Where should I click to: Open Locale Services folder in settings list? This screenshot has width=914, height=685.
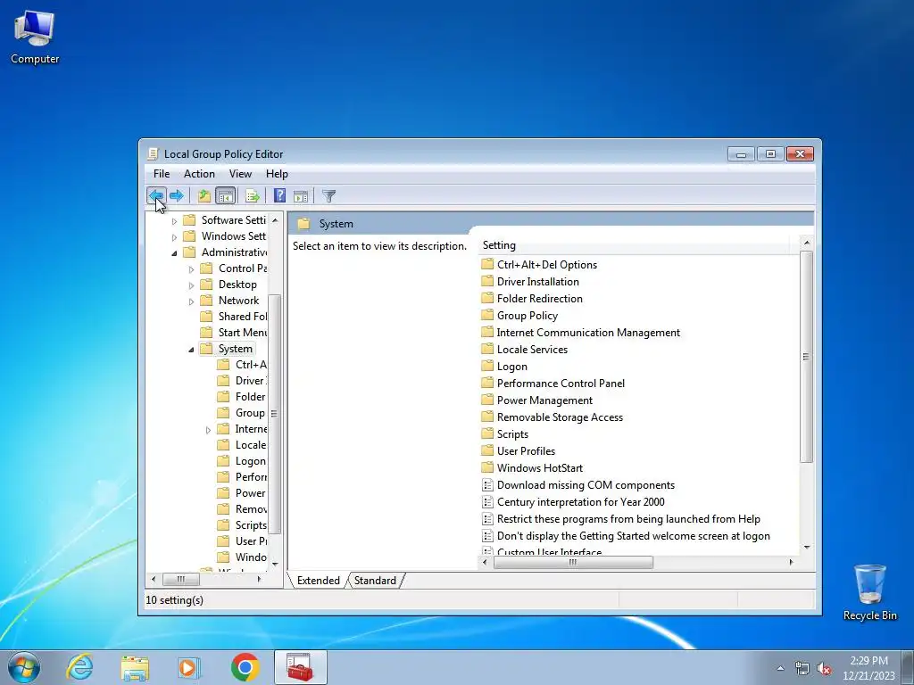click(x=525, y=349)
